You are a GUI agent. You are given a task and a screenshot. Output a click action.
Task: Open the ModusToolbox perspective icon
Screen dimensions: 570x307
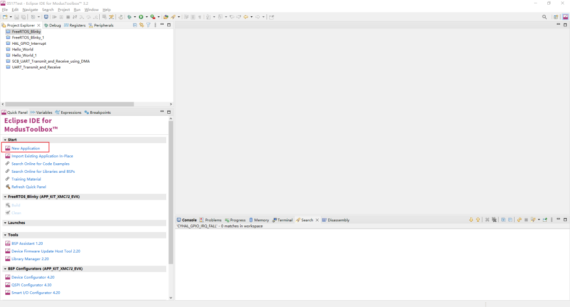pyautogui.click(x=565, y=17)
